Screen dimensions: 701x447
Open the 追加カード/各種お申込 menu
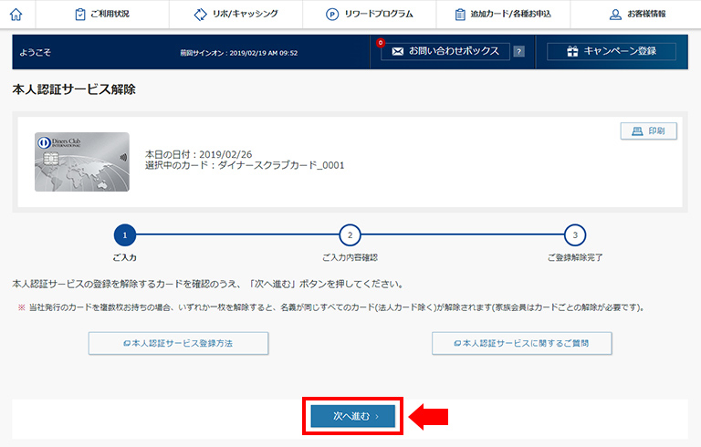click(503, 15)
